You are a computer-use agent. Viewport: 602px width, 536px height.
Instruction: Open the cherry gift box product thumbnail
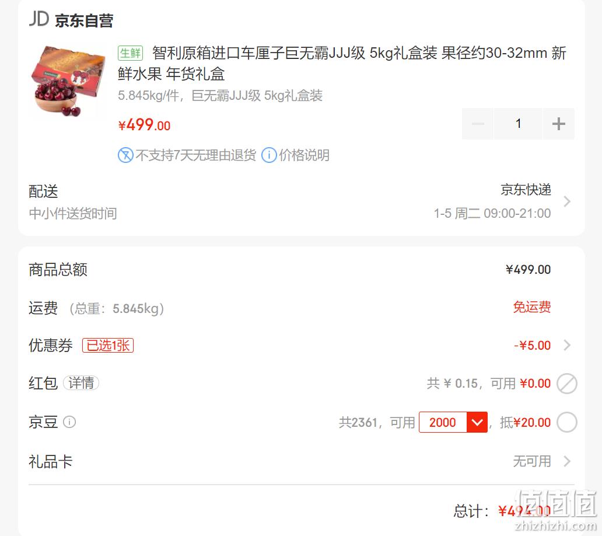tap(68, 81)
